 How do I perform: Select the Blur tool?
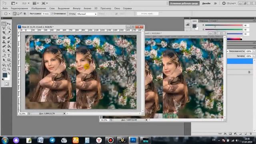[x=4, y=51]
